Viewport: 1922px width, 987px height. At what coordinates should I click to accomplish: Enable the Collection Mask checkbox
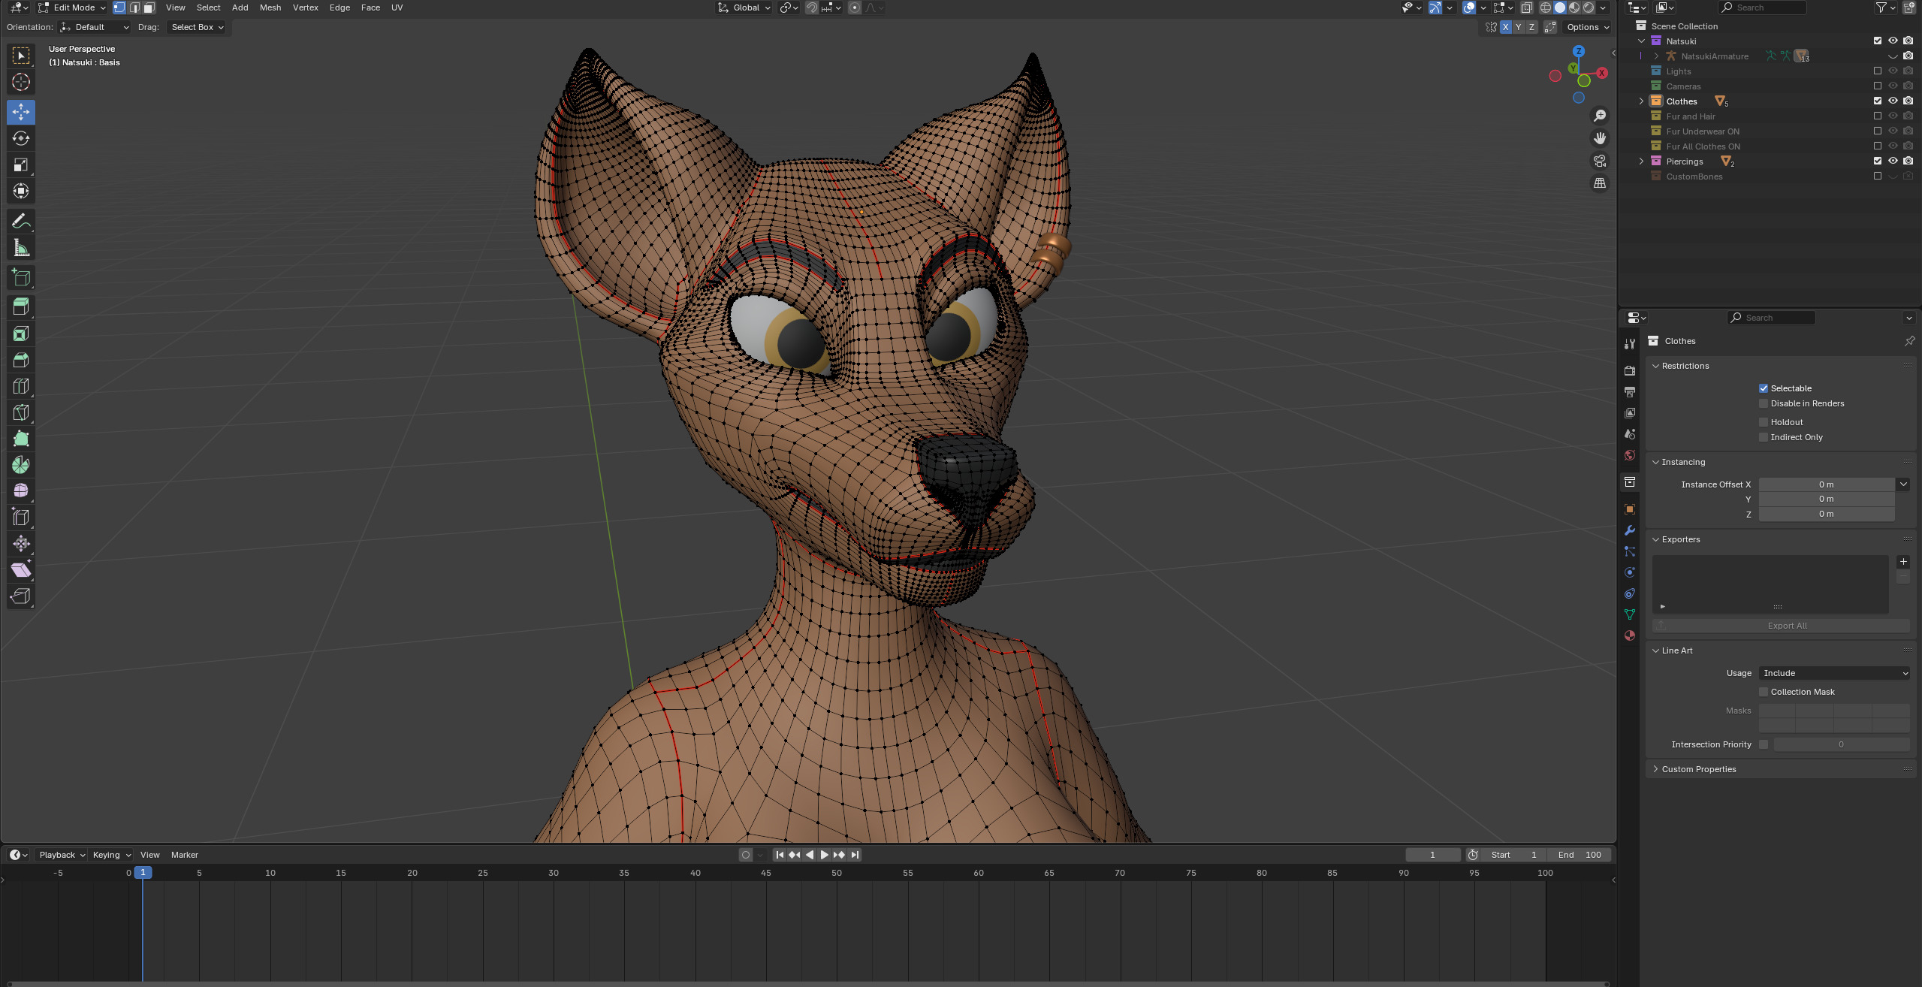[1763, 692]
